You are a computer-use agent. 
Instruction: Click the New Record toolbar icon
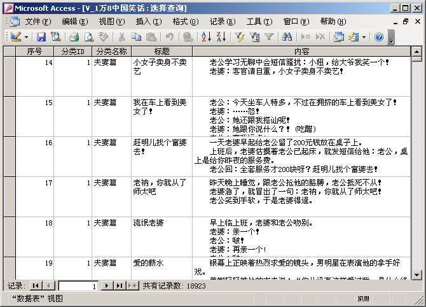306,37
